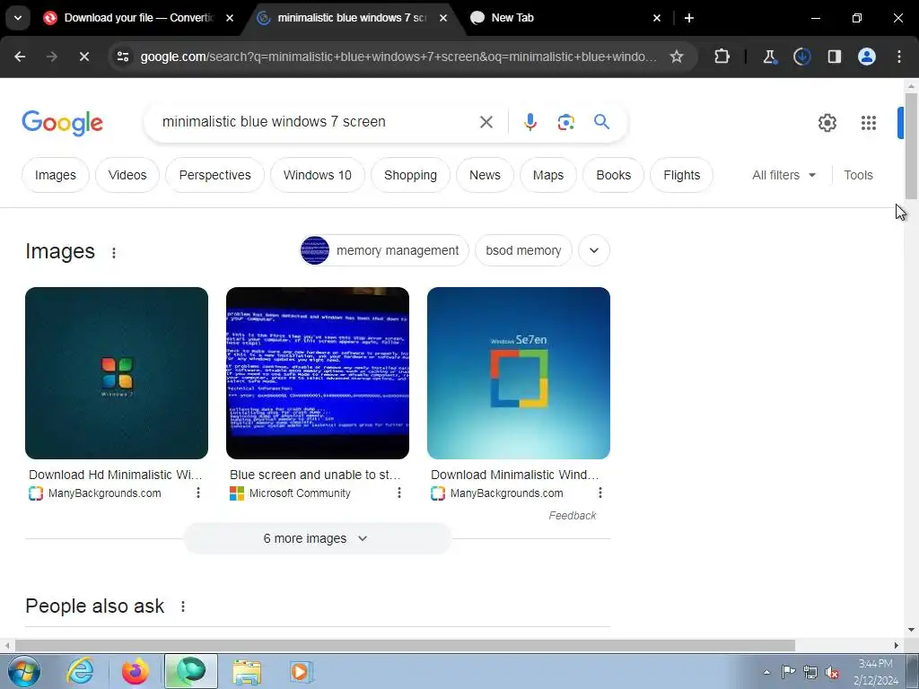The width and height of the screenshot is (919, 689).
Task: Expand the All filters dropdown
Action: point(783,175)
